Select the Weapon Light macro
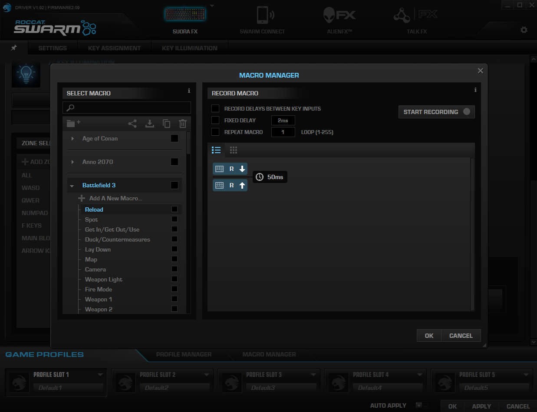537x412 pixels. point(103,279)
